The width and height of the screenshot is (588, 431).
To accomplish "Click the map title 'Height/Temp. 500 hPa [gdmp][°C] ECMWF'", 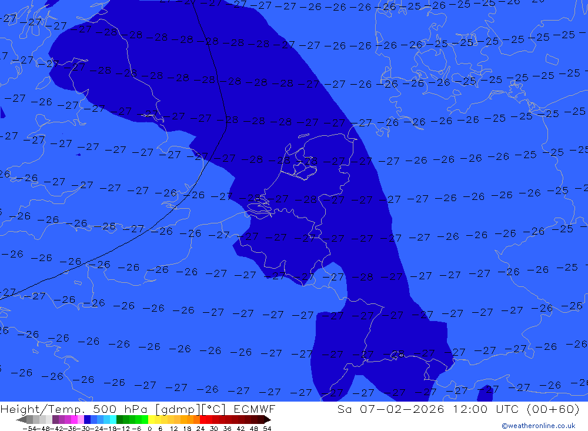I will 138,409.
